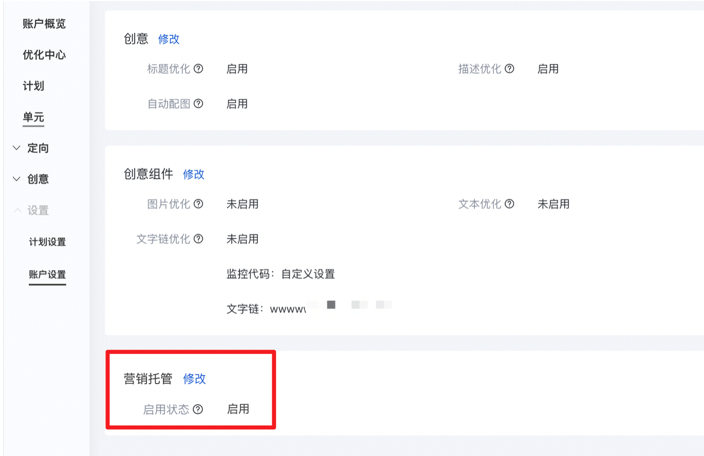Go to 优化中心 sidebar item
This screenshot has height=456, width=704.
(44, 55)
